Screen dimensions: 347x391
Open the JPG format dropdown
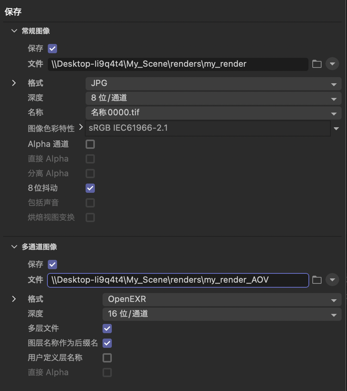[x=213, y=84]
